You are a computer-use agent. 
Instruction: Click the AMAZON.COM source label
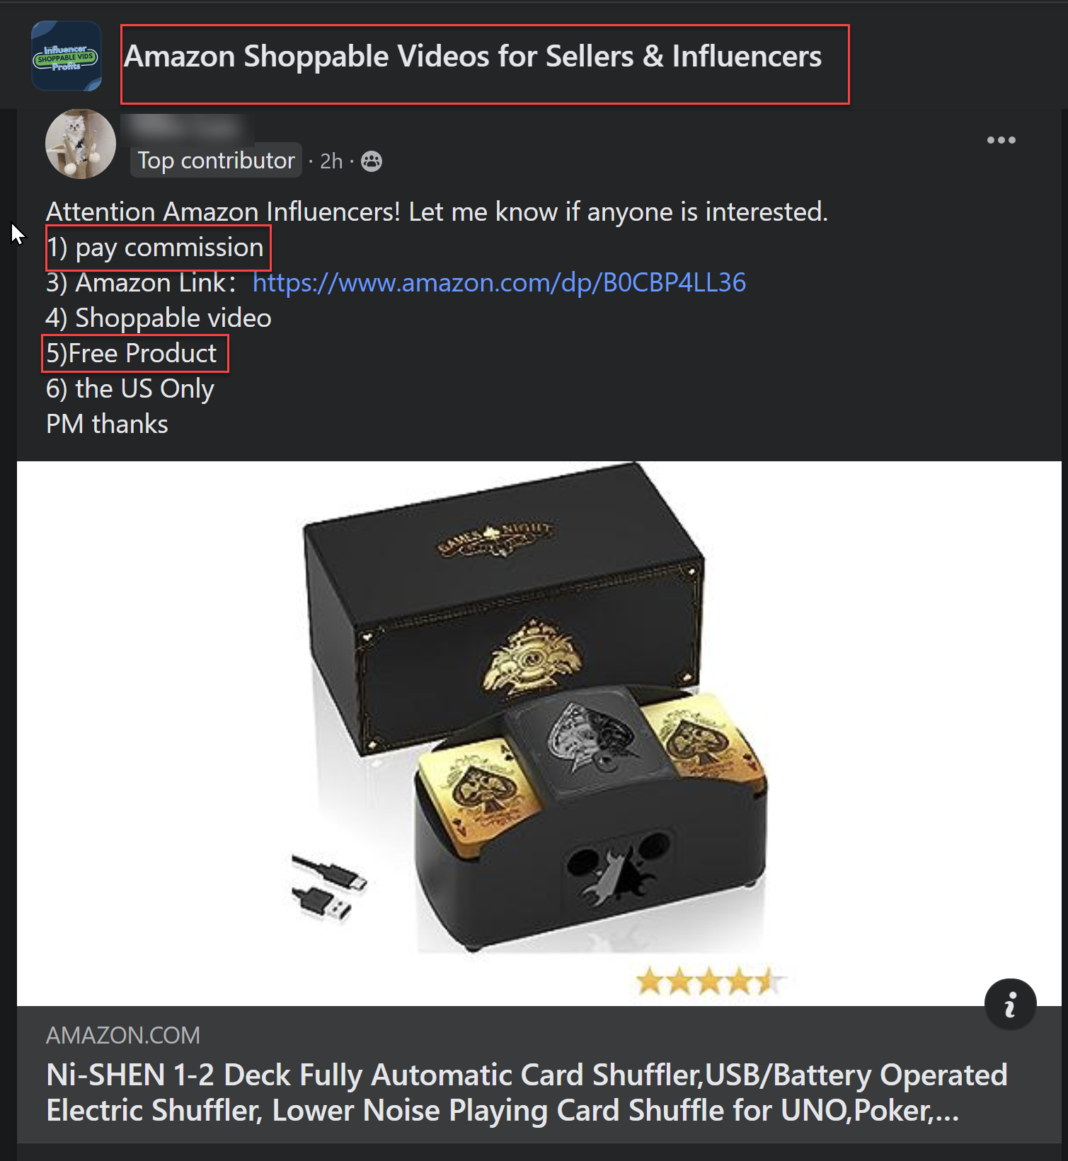tap(123, 1035)
